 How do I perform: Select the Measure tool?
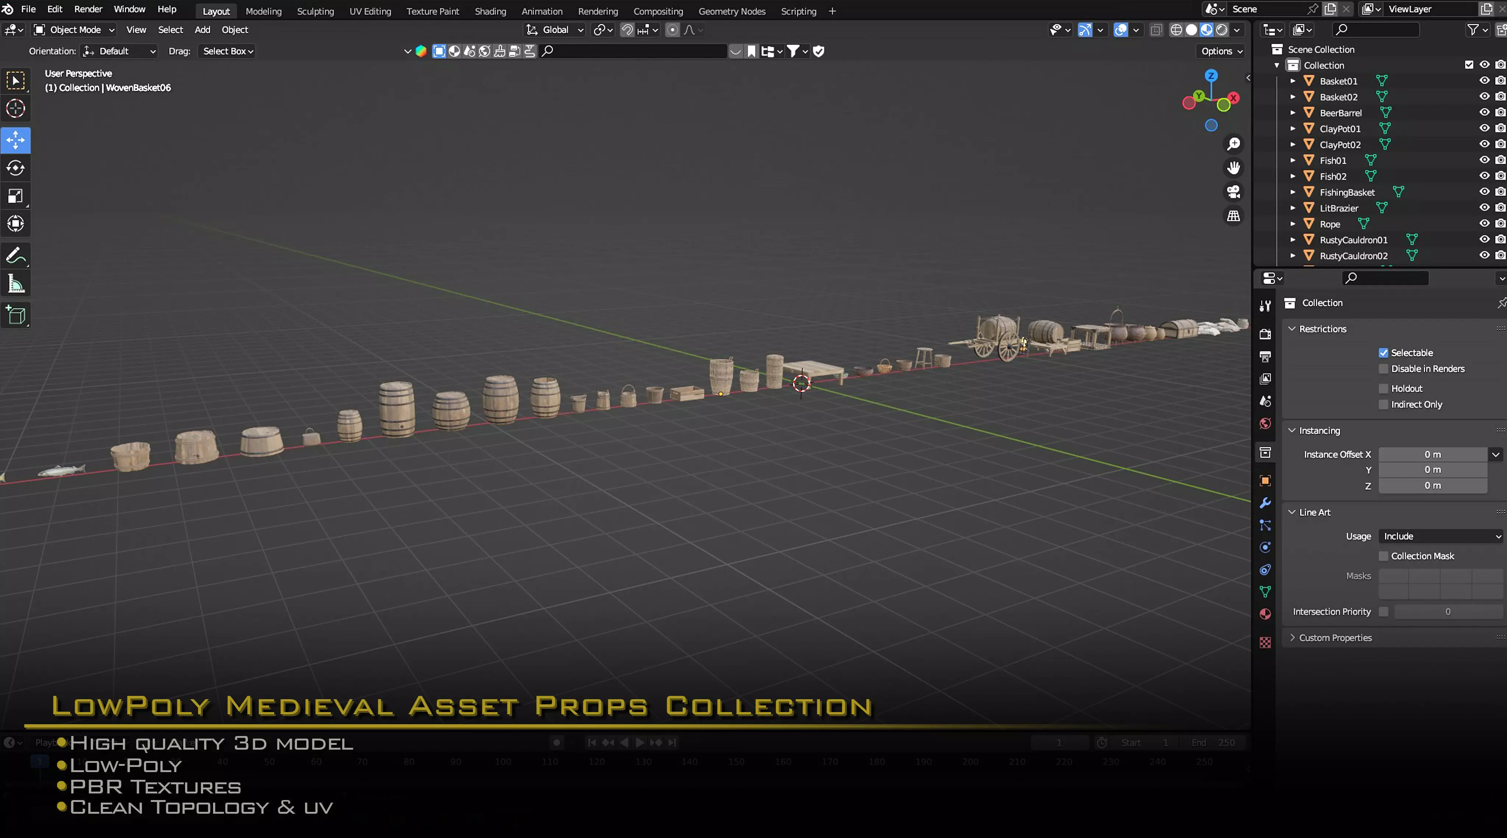[16, 284]
